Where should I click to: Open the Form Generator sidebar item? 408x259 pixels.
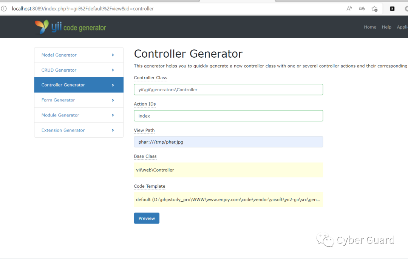tap(79, 100)
